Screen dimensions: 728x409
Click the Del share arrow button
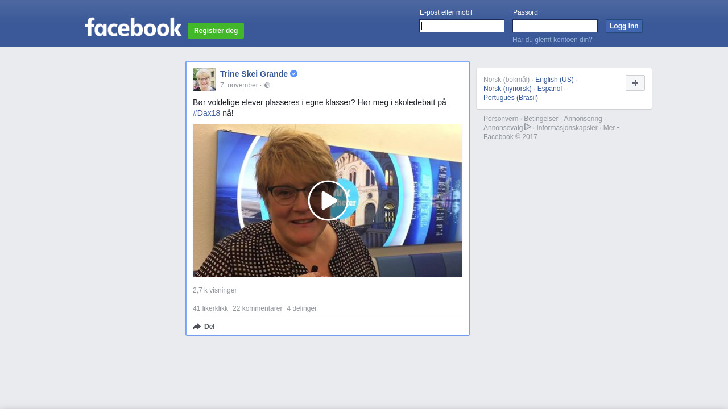[x=204, y=327]
